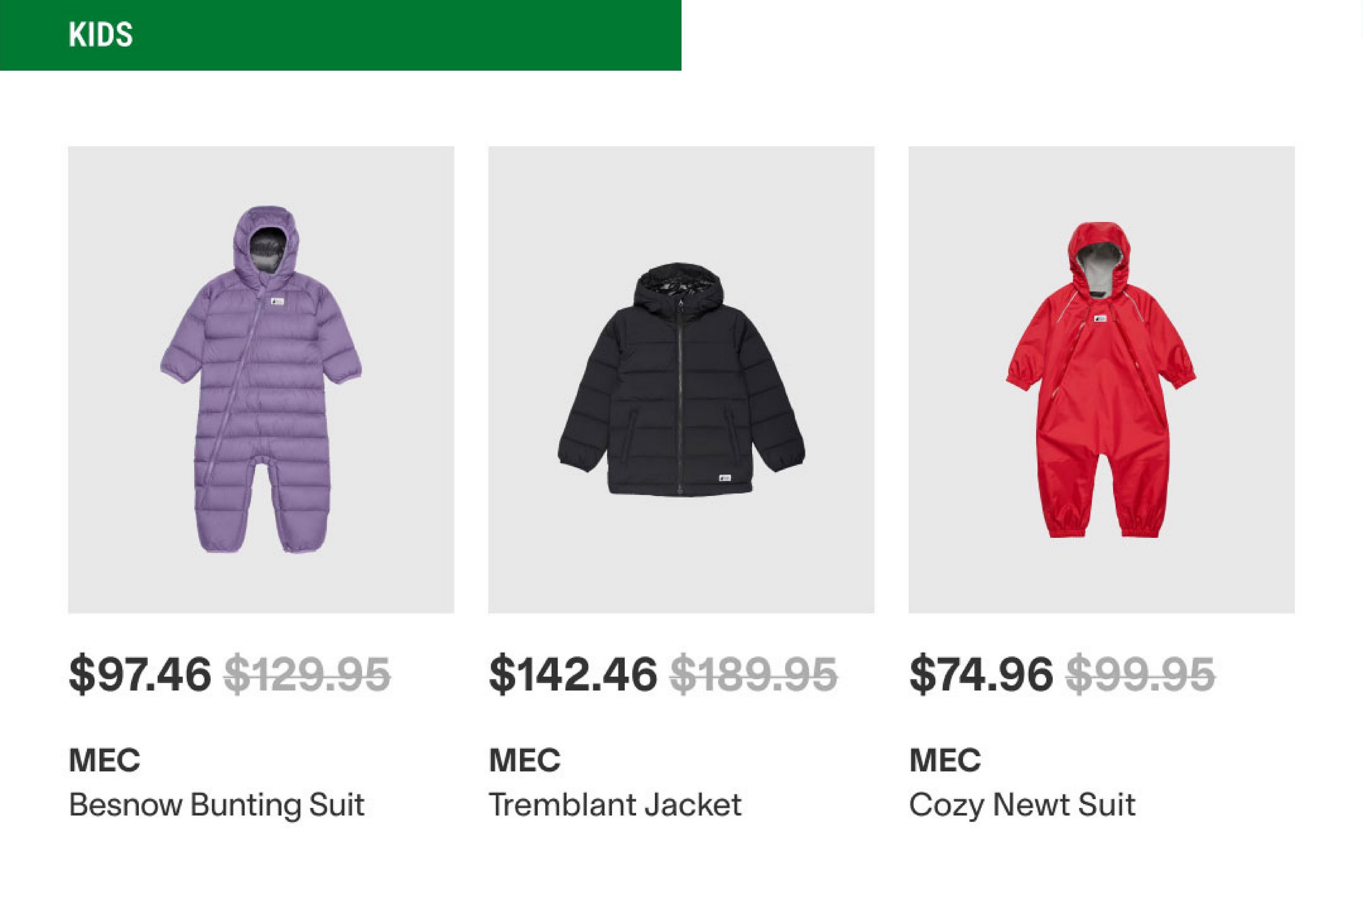
Task: Click the Tremblant Jacket product name
Action: coord(615,805)
